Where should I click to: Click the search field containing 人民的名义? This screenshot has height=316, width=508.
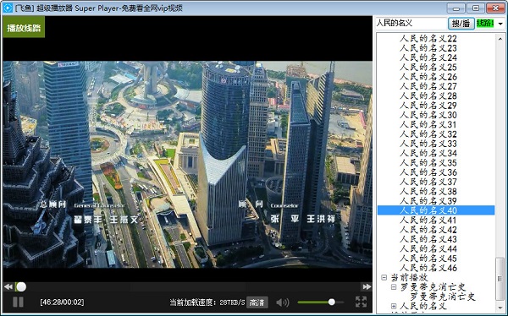click(x=411, y=24)
